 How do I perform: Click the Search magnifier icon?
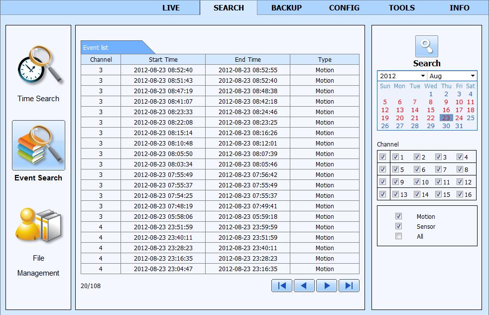[x=427, y=46]
